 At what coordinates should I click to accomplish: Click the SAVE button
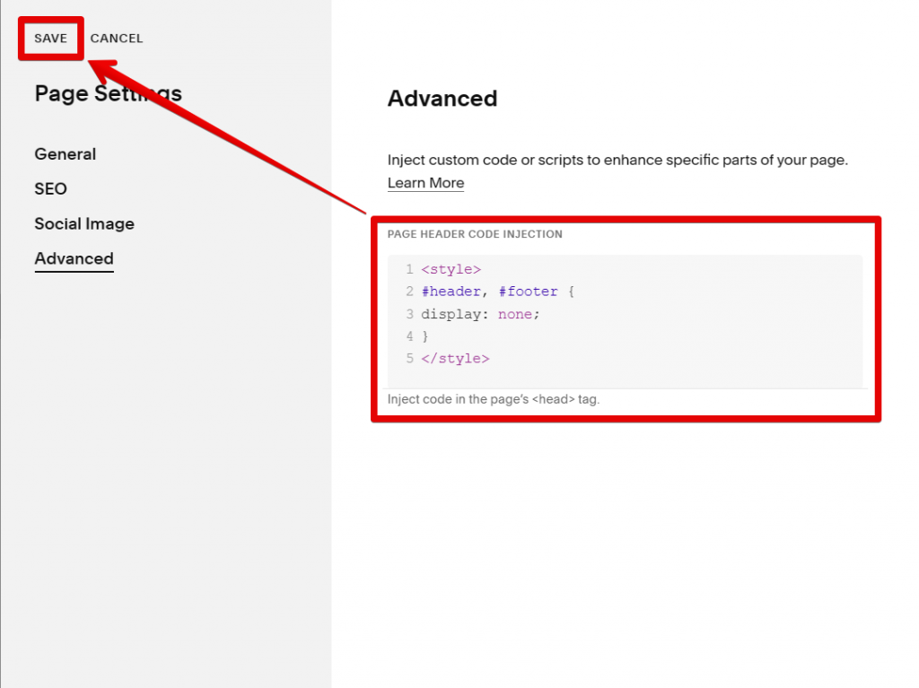[x=50, y=38]
